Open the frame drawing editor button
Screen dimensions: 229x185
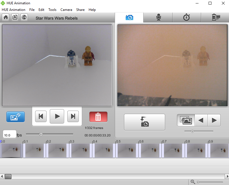16,117
